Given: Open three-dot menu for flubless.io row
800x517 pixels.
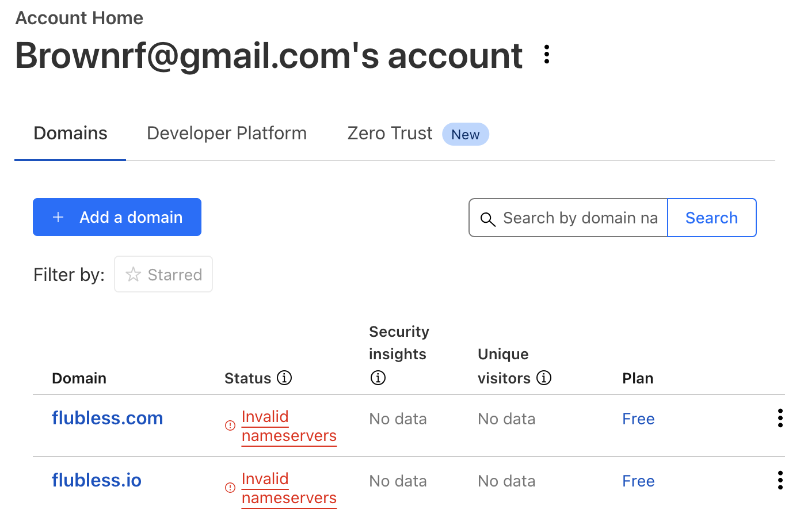Looking at the screenshot, I should pos(780,480).
